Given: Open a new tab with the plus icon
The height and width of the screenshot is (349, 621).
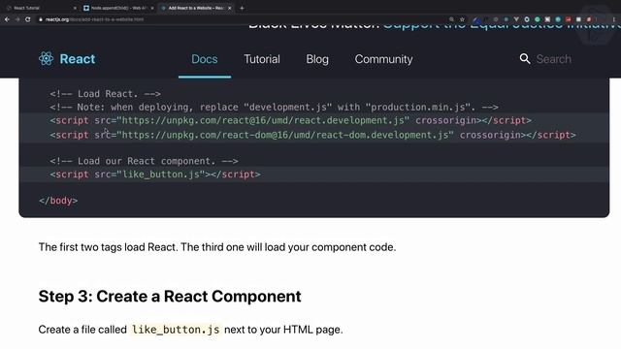Looking at the screenshot, I should point(242,8).
